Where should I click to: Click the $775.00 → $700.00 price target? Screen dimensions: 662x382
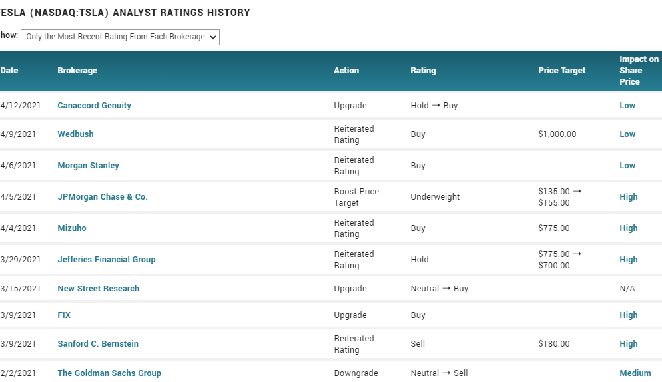coord(560,259)
